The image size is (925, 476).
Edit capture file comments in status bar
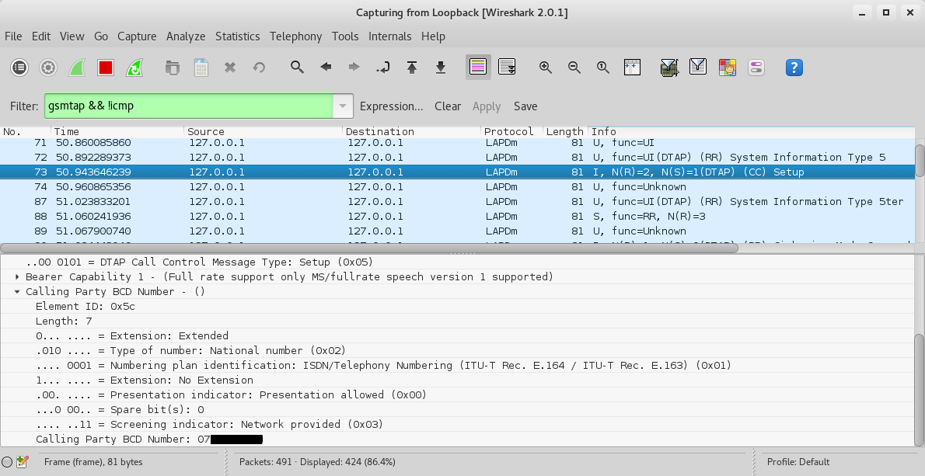23,463
